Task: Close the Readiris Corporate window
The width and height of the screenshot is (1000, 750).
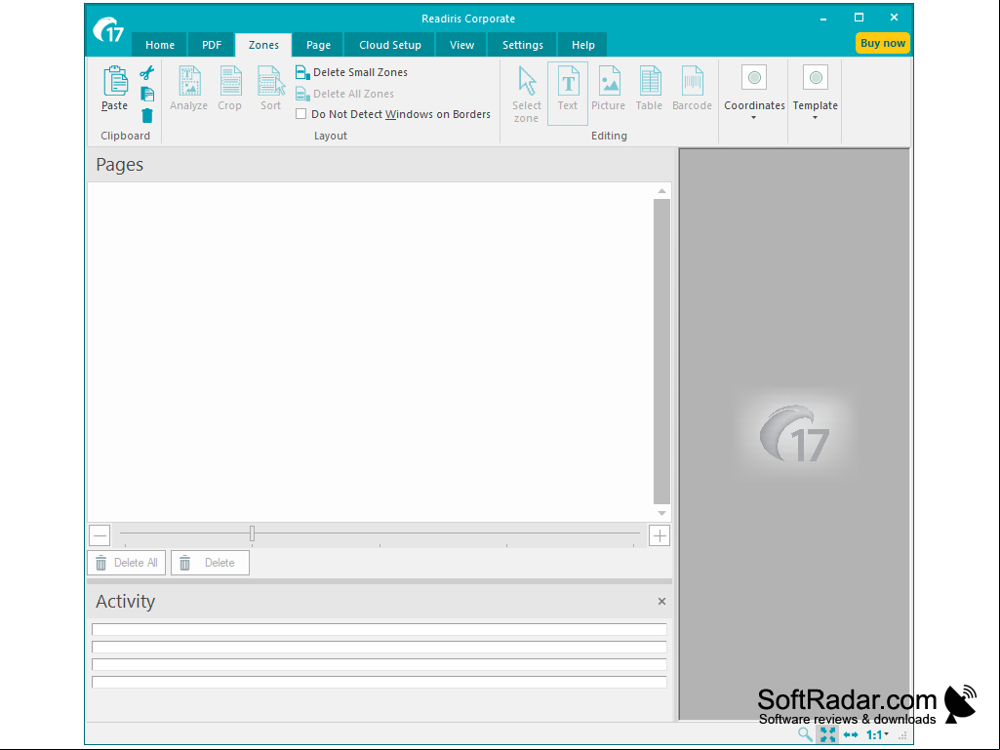Action: click(x=894, y=18)
